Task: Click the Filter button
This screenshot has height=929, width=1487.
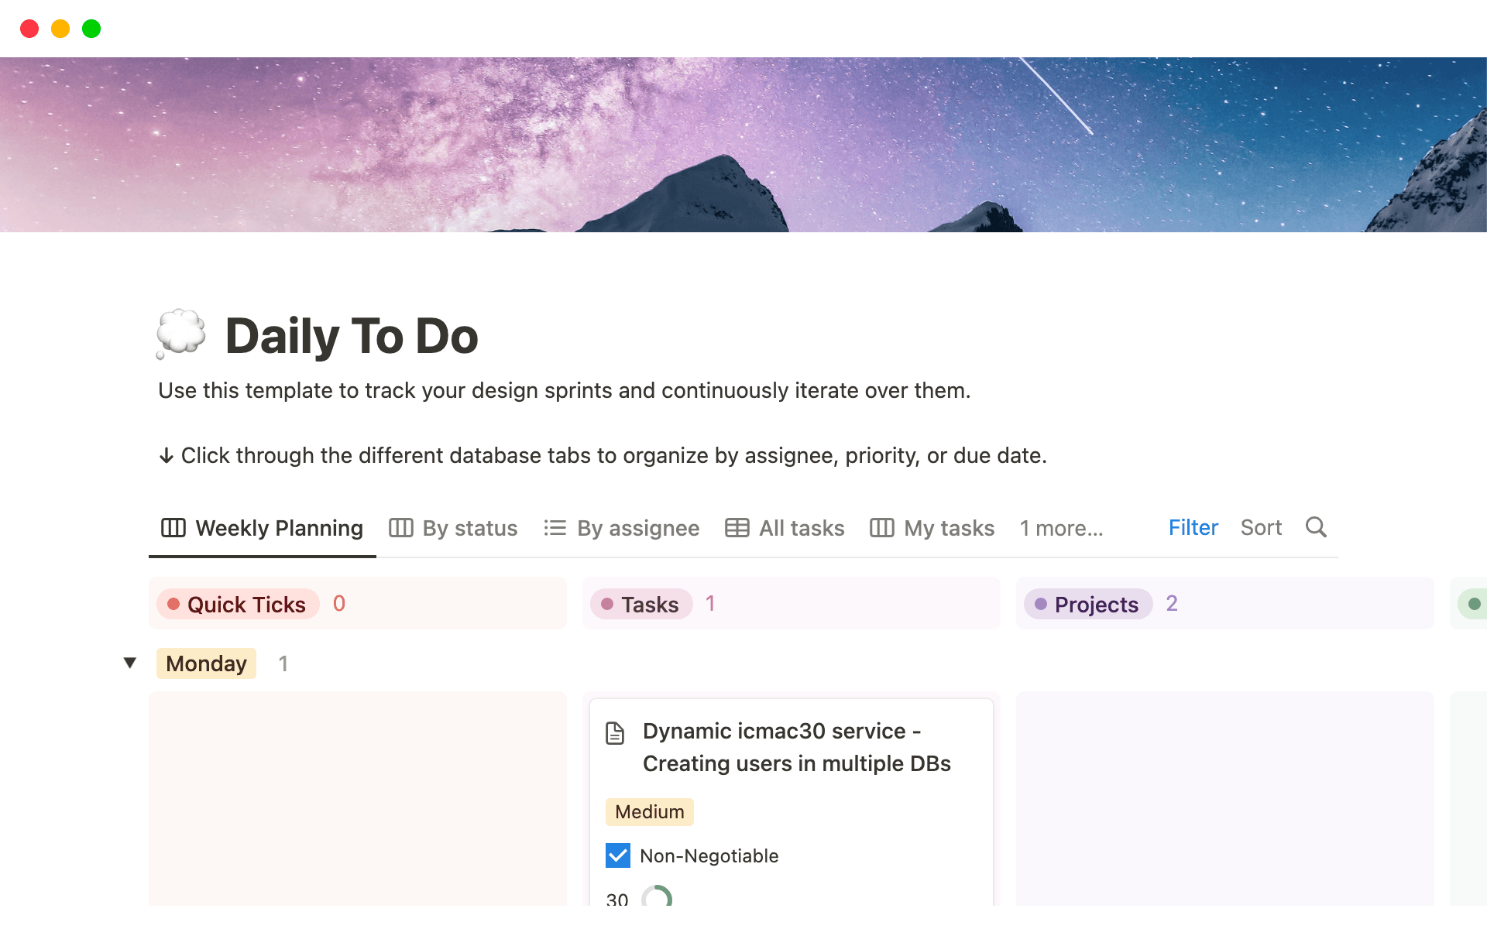Action: (x=1193, y=528)
